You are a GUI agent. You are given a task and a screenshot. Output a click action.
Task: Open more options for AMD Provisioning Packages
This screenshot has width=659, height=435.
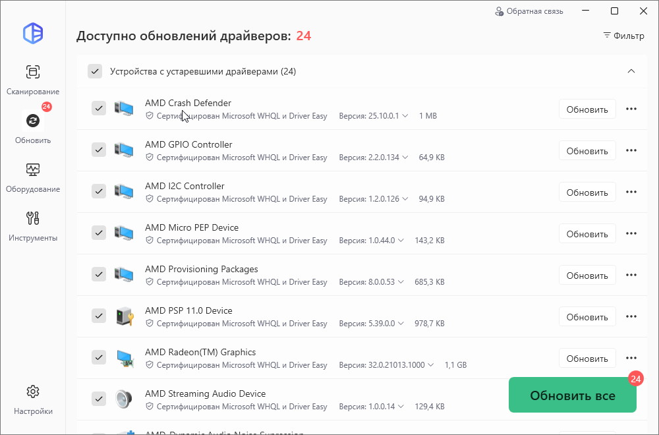pyautogui.click(x=631, y=275)
